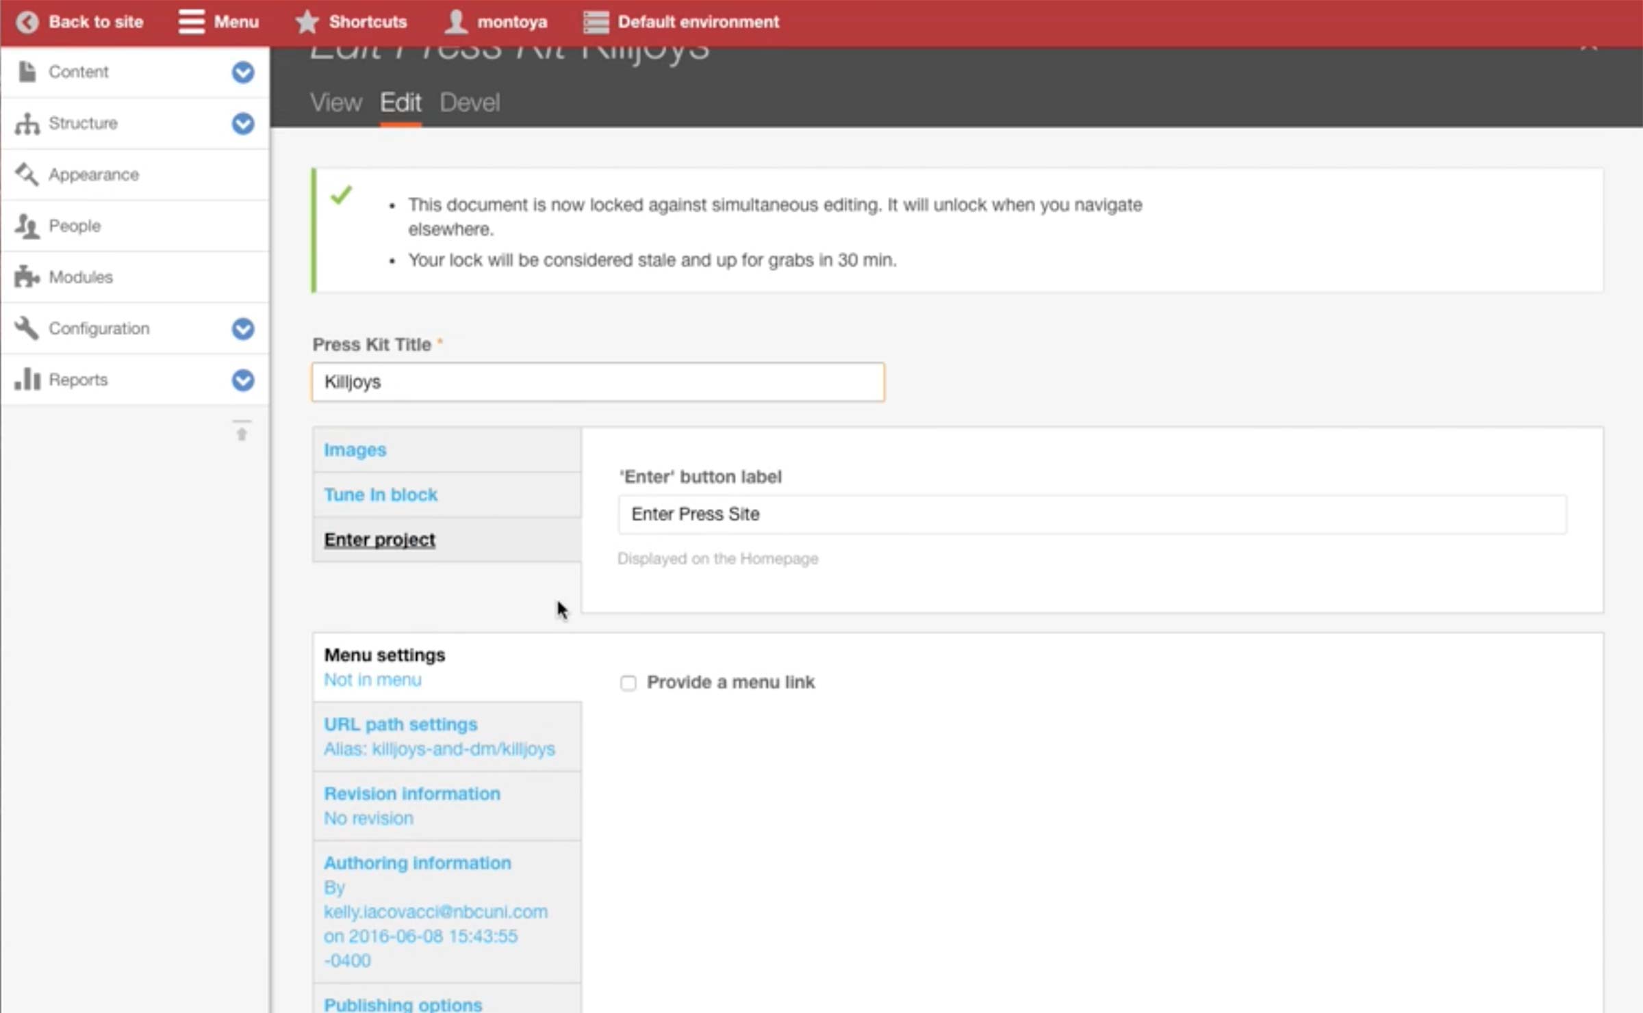1643x1013 pixels.
Task: Enable the Provide a menu link checkbox
Action: pyautogui.click(x=628, y=683)
